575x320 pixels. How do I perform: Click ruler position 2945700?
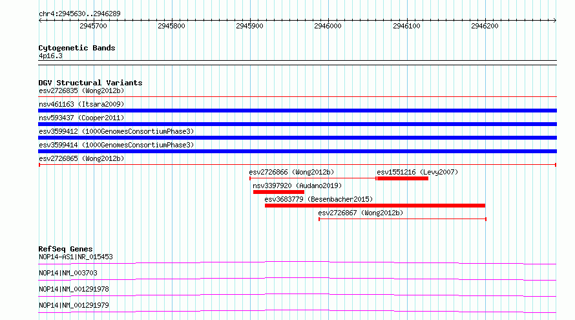coord(93,26)
